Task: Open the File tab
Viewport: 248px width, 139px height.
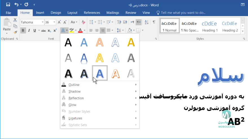Action: pyautogui.click(x=8, y=13)
